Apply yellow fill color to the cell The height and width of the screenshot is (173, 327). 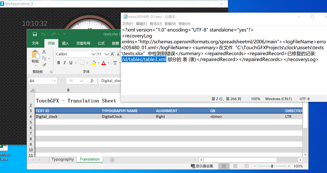pos(94,63)
